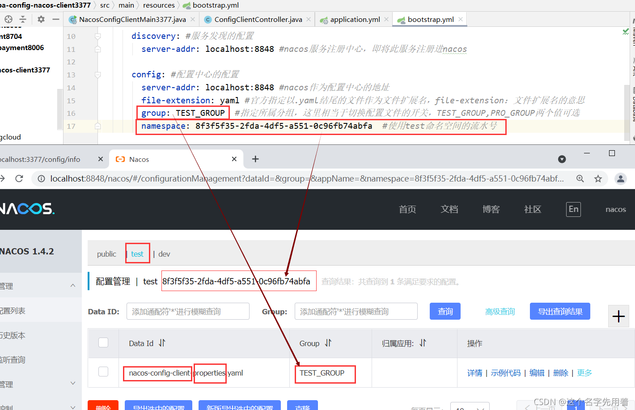Sort by 归属应用 column

point(423,343)
